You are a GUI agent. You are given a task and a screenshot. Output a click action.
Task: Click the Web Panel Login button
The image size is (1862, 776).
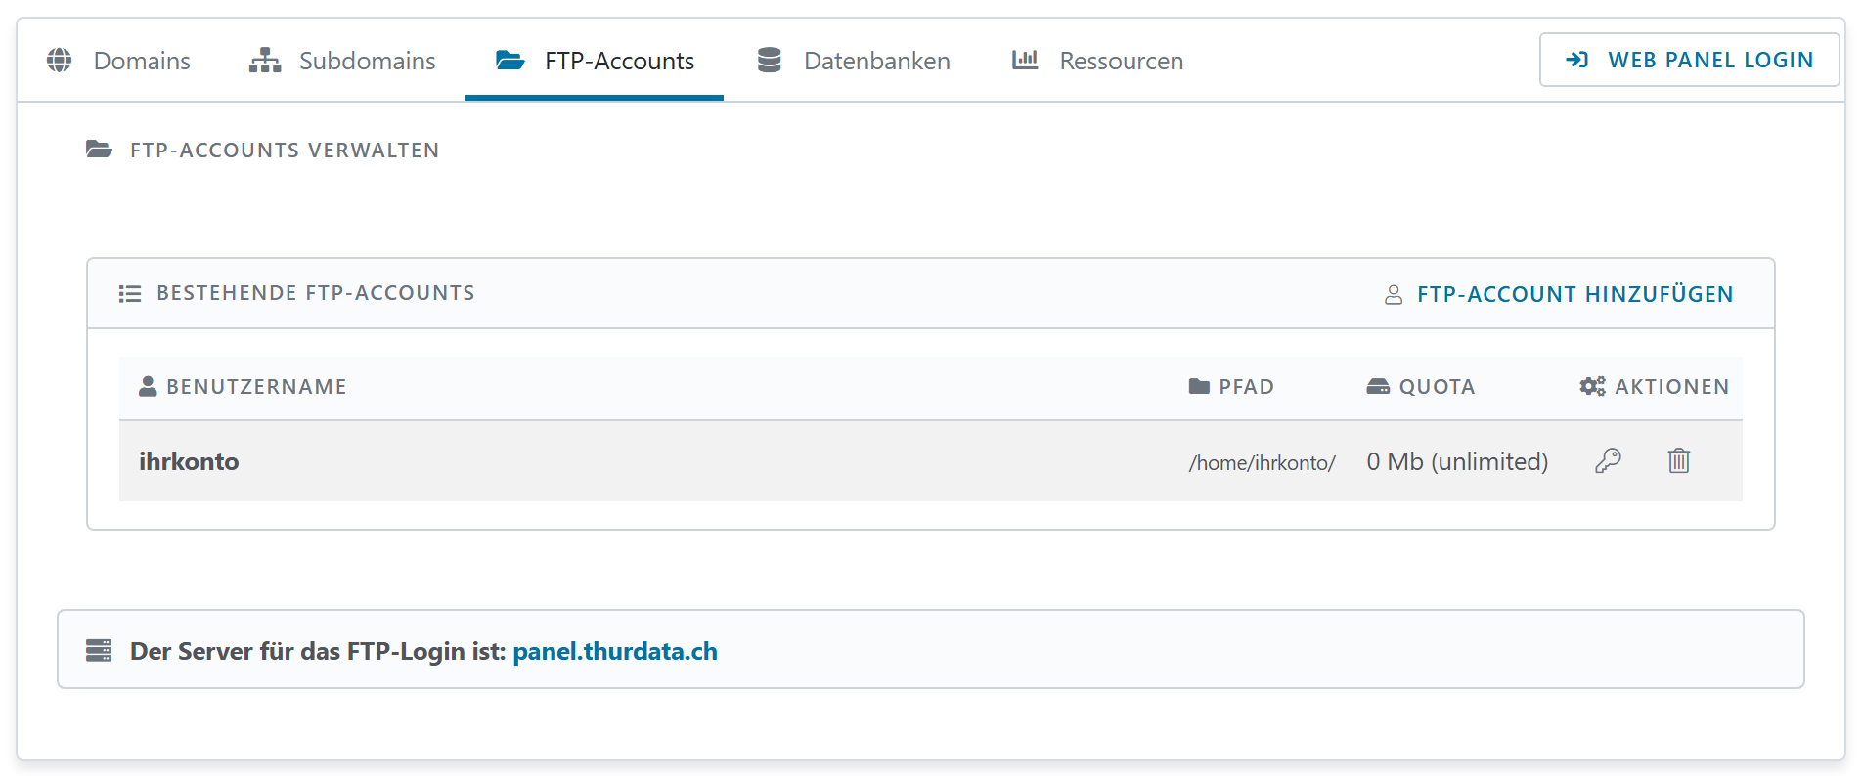(1689, 60)
